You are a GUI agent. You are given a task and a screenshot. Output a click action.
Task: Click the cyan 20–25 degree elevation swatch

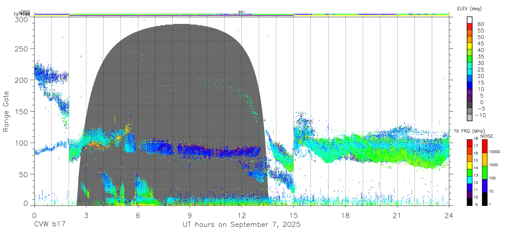click(x=470, y=73)
